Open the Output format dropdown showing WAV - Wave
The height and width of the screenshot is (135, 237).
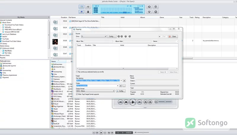95,91
